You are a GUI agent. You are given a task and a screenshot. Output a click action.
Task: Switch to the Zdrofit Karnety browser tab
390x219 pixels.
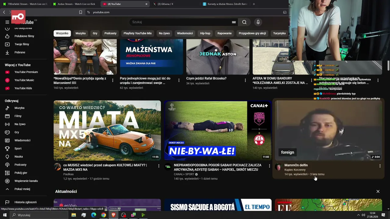click(225, 4)
